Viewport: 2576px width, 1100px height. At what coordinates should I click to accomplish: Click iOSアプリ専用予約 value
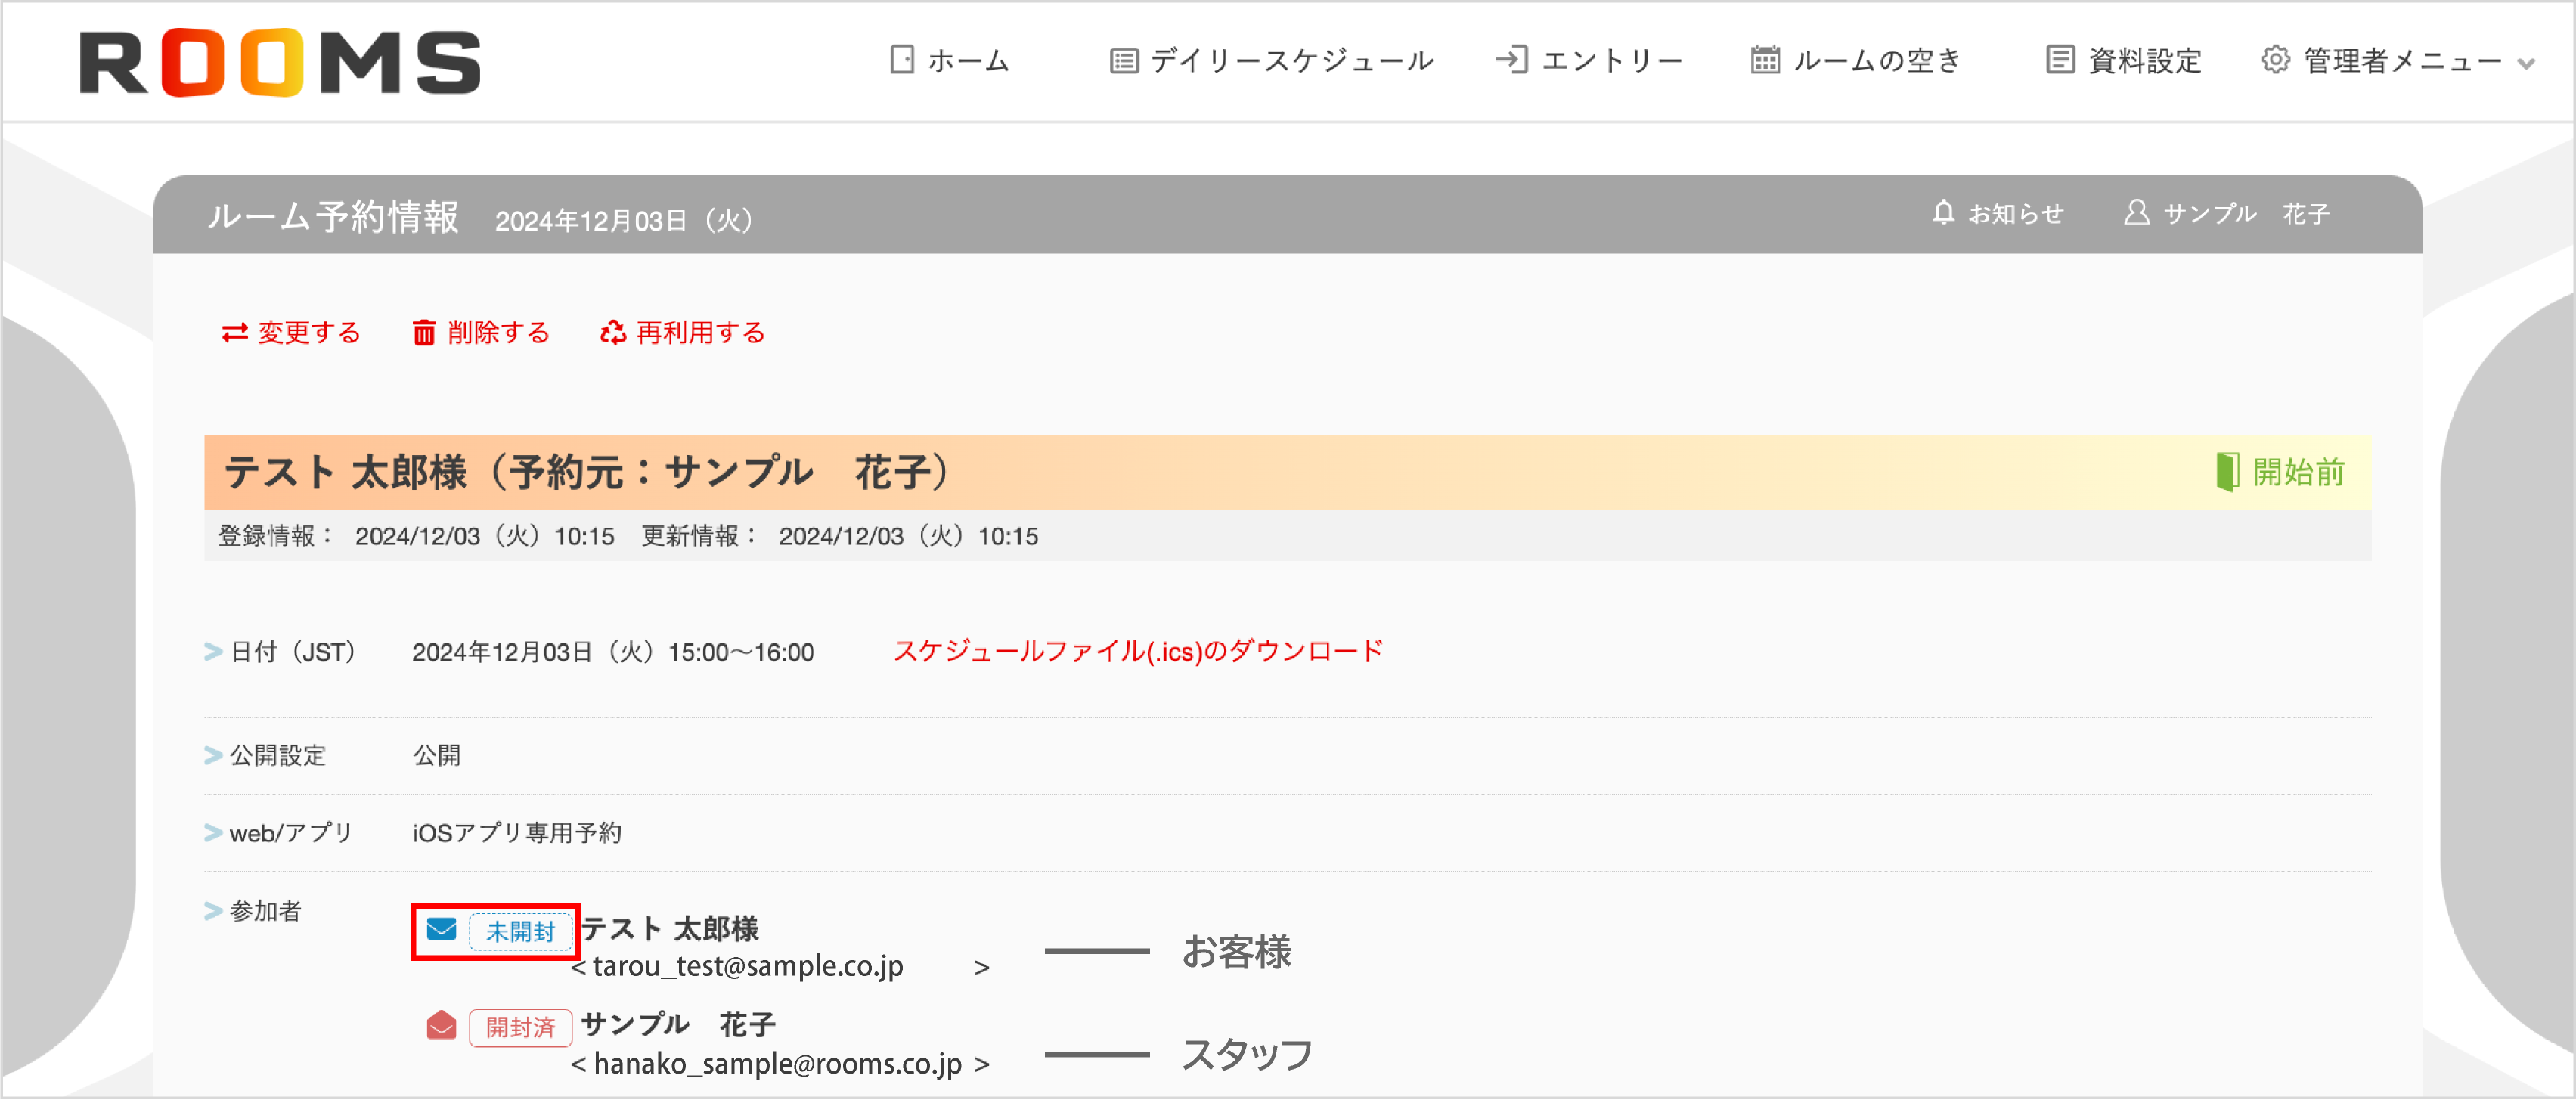click(517, 833)
